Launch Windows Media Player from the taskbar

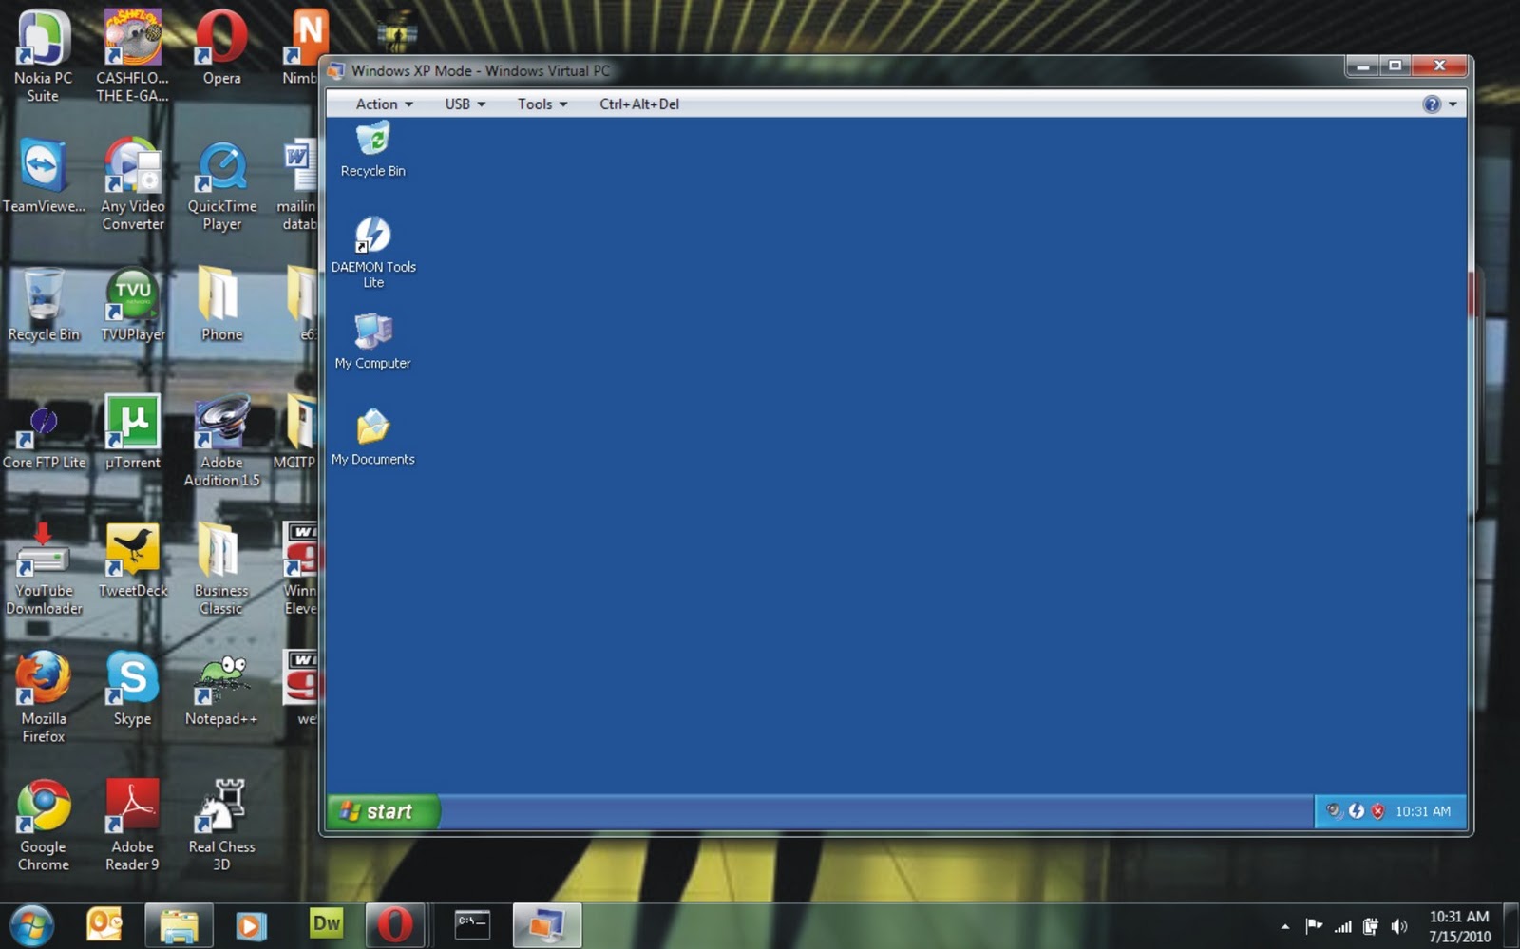[251, 924]
